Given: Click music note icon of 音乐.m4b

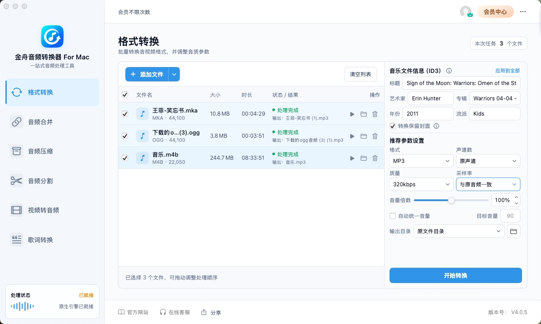Looking at the screenshot, I should coord(142,158).
